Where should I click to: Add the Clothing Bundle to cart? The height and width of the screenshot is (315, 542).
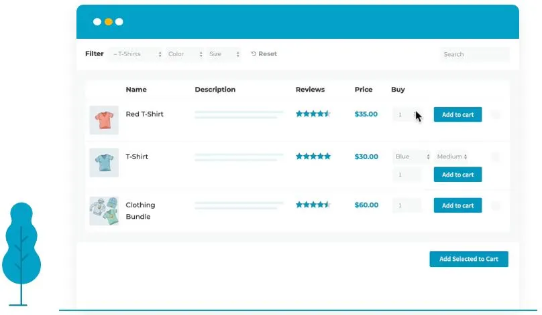coord(457,206)
